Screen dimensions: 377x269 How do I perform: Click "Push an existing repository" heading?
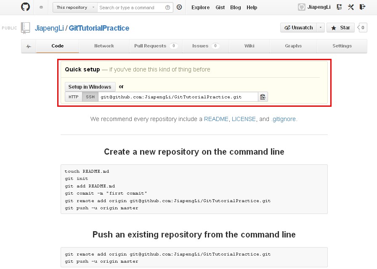pyautogui.click(x=194, y=235)
